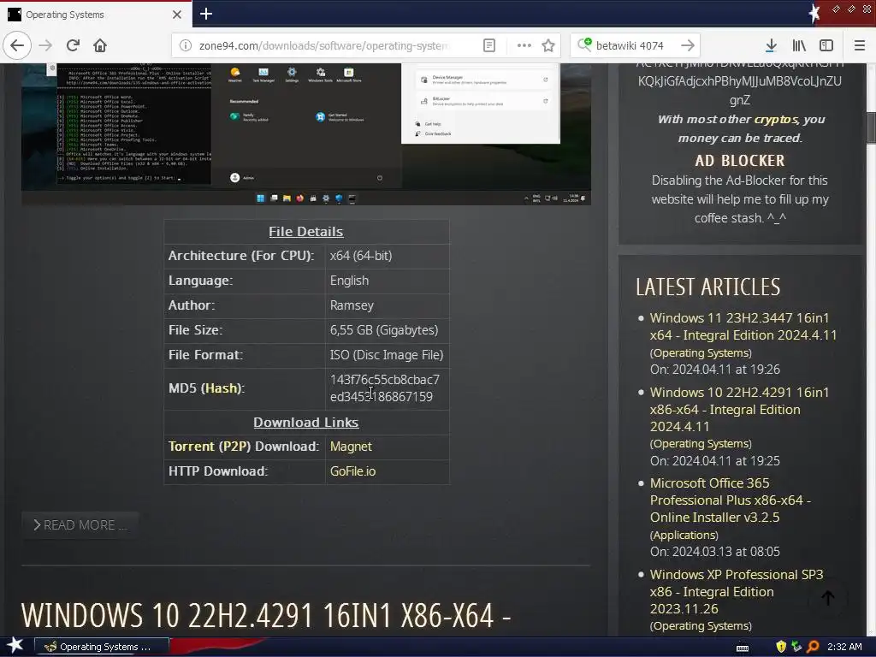This screenshot has height=657, width=876.
Task: Open Microsoft Office 365 Professional Plus article
Action: pos(731,500)
